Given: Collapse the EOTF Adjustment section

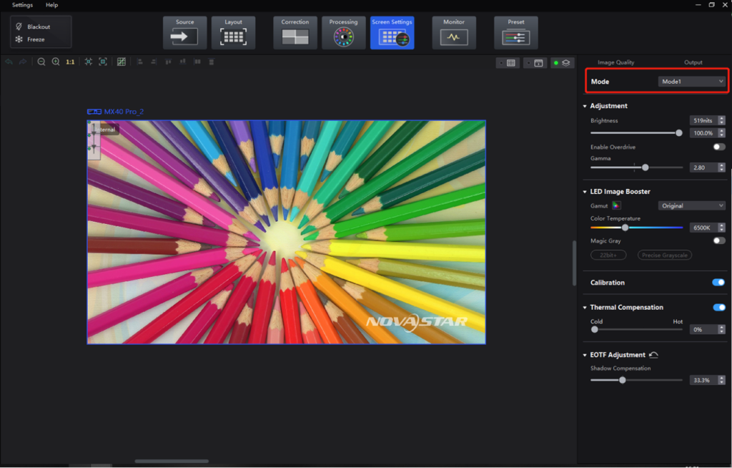Looking at the screenshot, I should pyautogui.click(x=585, y=356).
